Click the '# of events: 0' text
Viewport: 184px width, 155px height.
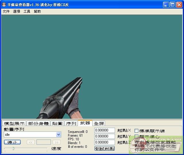coord(77,147)
